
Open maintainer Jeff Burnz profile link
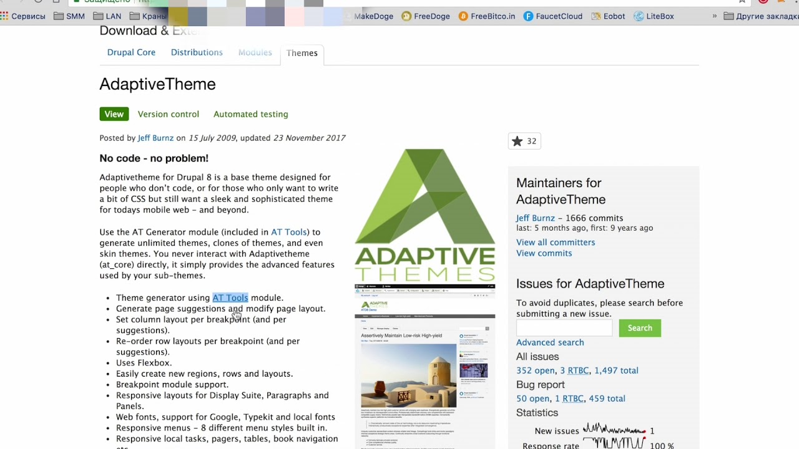536,218
